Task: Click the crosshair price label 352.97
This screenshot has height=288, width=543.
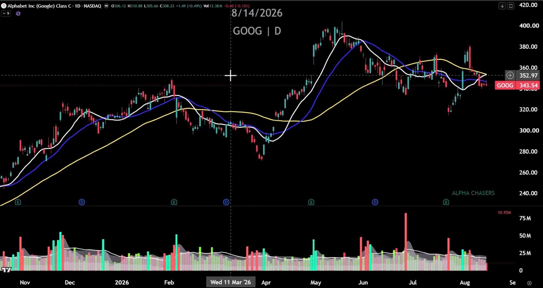Action: tap(528, 75)
